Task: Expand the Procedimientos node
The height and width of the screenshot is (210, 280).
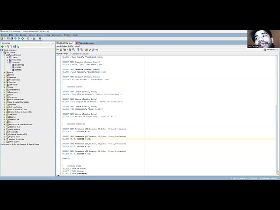Action: coord(5,80)
